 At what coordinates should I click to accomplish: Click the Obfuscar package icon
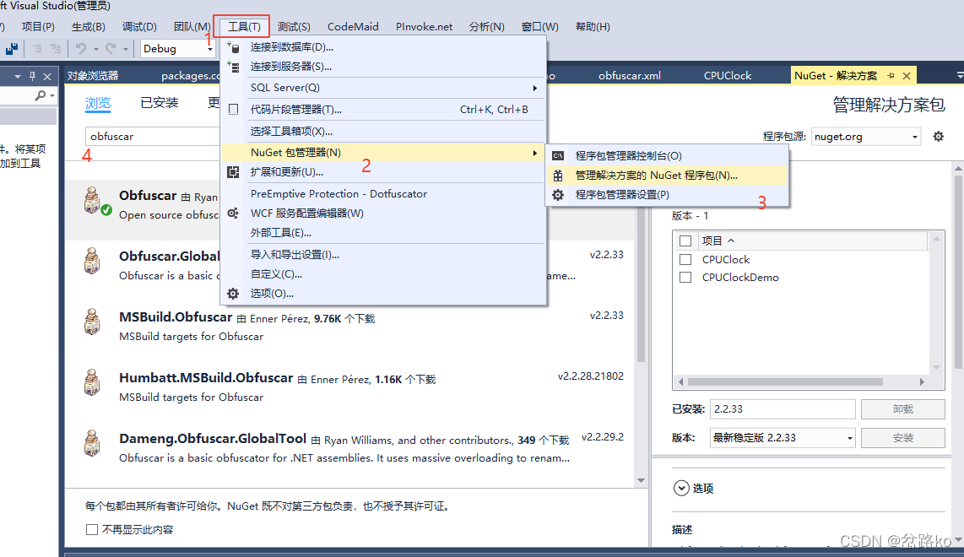coord(92,200)
